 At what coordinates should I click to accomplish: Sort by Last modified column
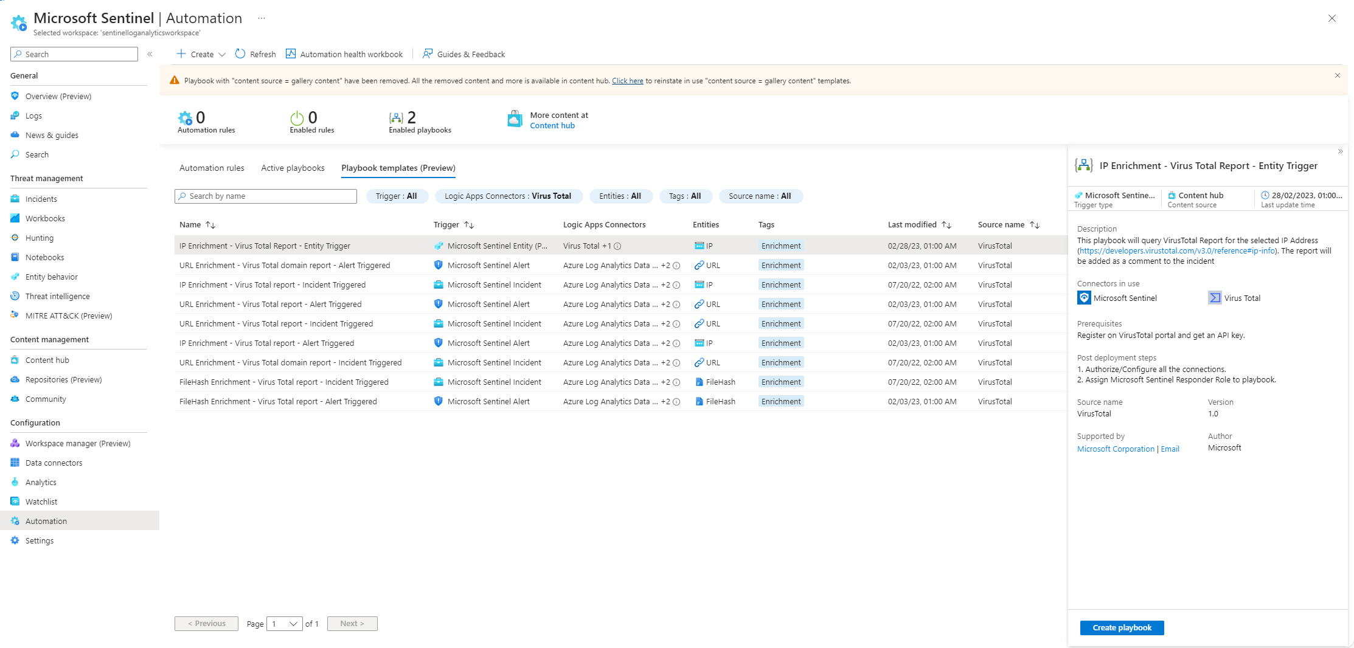[919, 224]
